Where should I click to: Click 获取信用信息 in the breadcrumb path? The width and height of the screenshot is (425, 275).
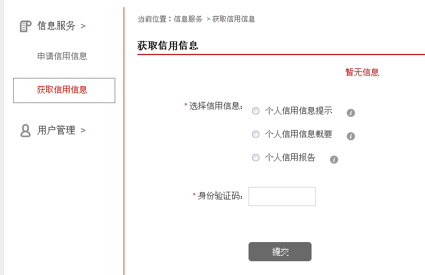pyautogui.click(x=234, y=19)
